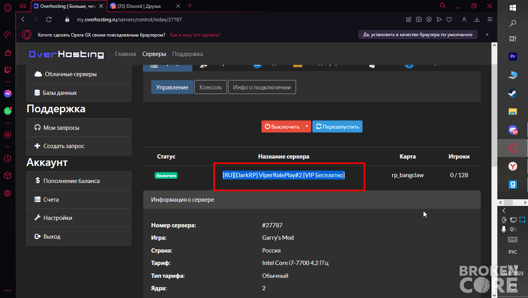Take a snapshot with the camera icon
The height and width of the screenshot is (298, 528).
click(419, 19)
